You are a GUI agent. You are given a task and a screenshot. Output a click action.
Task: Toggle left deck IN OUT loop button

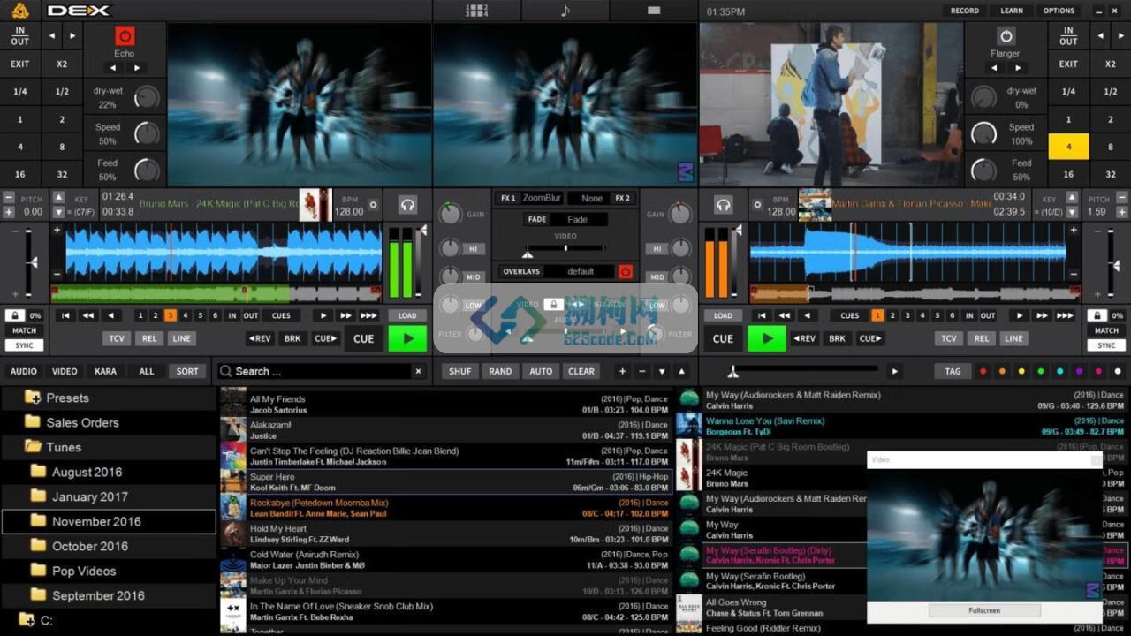pos(20,35)
